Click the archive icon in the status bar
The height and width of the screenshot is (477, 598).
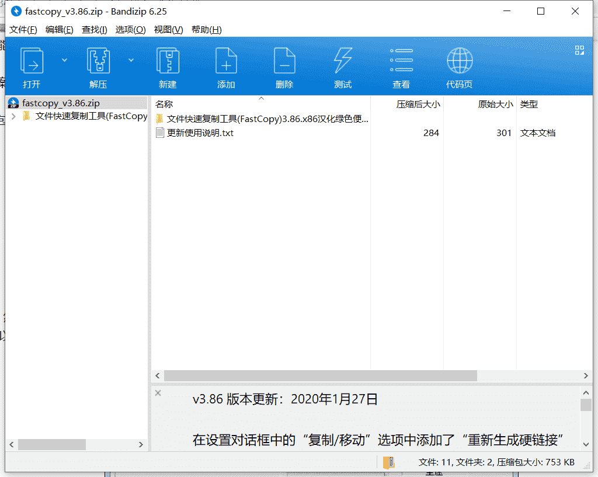pyautogui.click(x=388, y=462)
